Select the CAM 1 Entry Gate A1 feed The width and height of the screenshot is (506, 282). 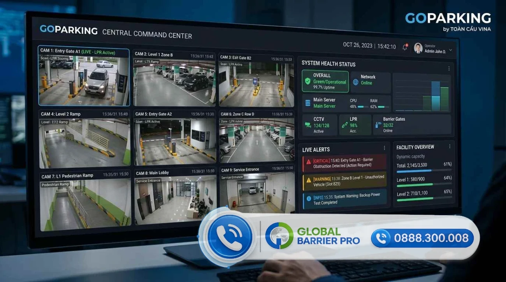84,76
